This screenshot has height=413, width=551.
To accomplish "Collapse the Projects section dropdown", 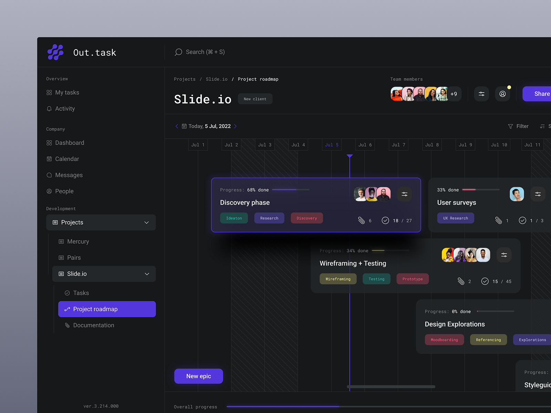I will click(146, 222).
